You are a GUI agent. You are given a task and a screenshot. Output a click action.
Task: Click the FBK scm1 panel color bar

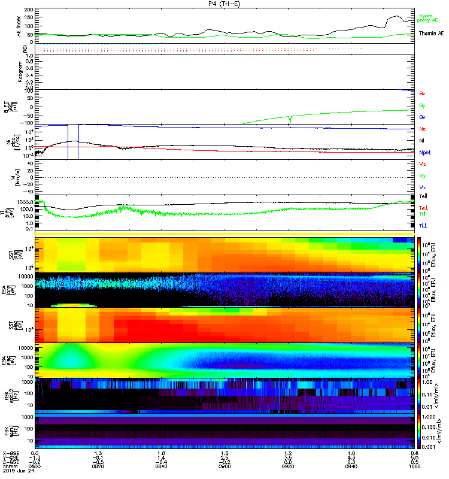418,431
